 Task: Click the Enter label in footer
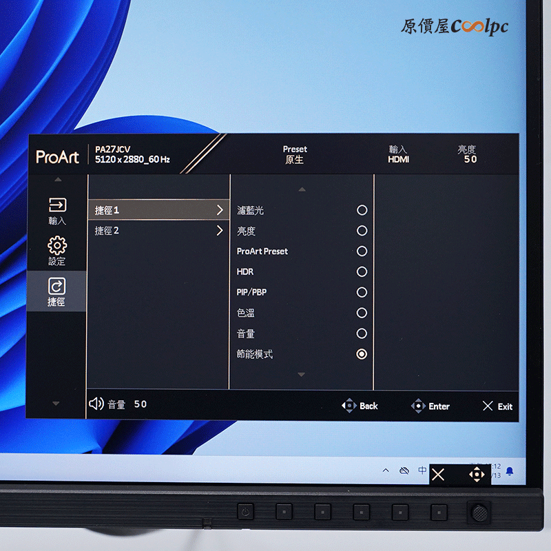click(439, 406)
